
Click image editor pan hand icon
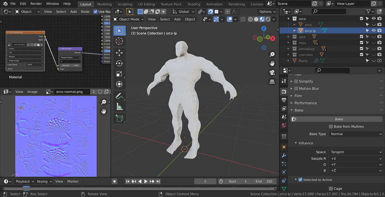[x=104, y=111]
